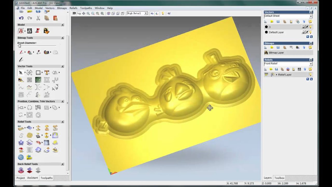Expand the Relief Layer arrow
The height and width of the screenshot is (187, 332).
(276, 75)
